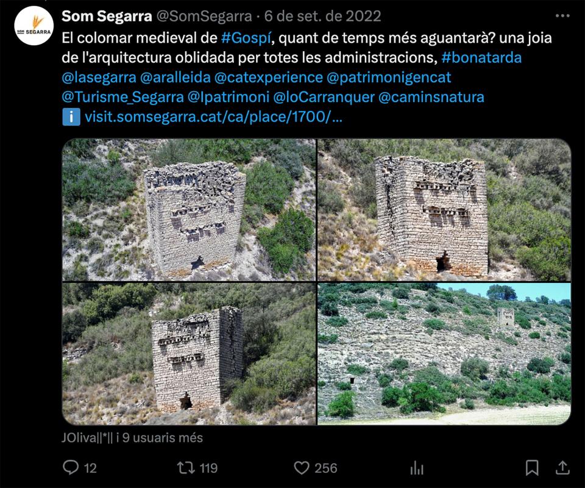Open top-right dovecote tower photo

click(444, 209)
